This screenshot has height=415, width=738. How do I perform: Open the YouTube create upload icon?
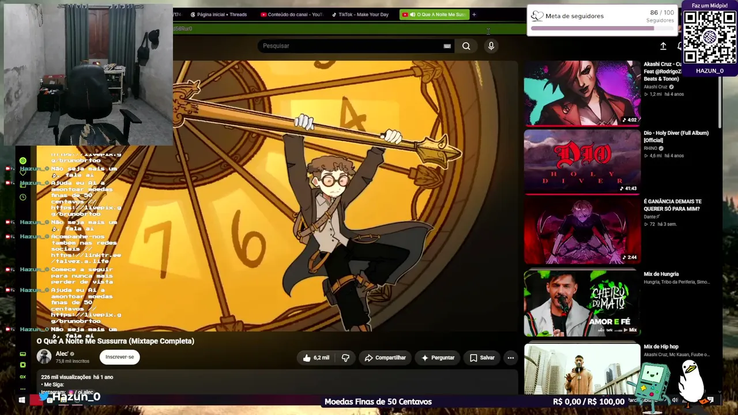tap(663, 46)
